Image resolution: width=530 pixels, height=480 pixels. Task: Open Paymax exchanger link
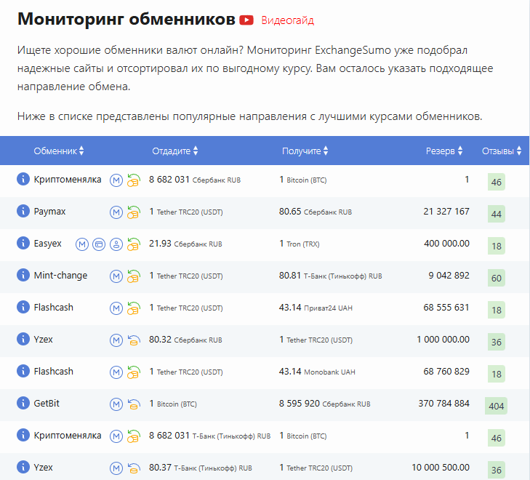(x=49, y=211)
